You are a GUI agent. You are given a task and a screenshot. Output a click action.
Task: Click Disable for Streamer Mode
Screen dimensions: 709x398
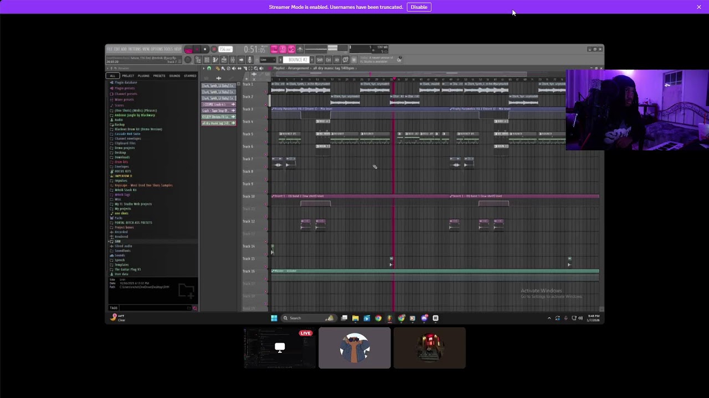pyautogui.click(x=419, y=7)
